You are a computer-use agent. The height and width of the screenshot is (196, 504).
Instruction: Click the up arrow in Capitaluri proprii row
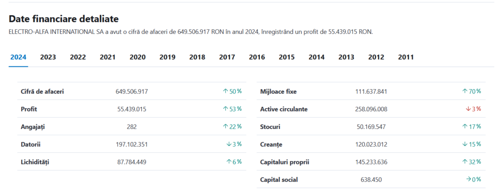465,162
